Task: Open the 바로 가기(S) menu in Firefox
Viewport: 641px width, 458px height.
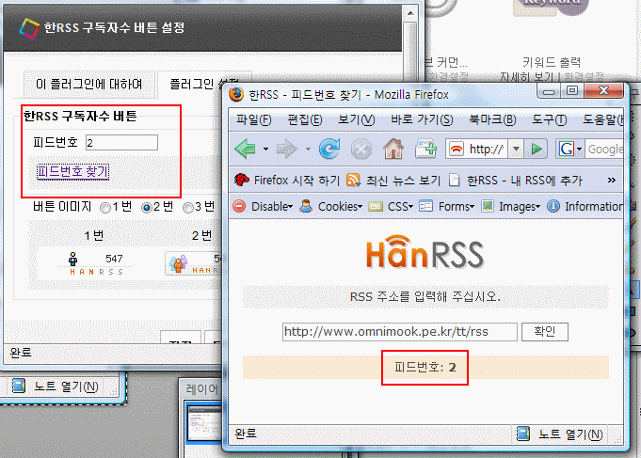Action: [x=422, y=120]
